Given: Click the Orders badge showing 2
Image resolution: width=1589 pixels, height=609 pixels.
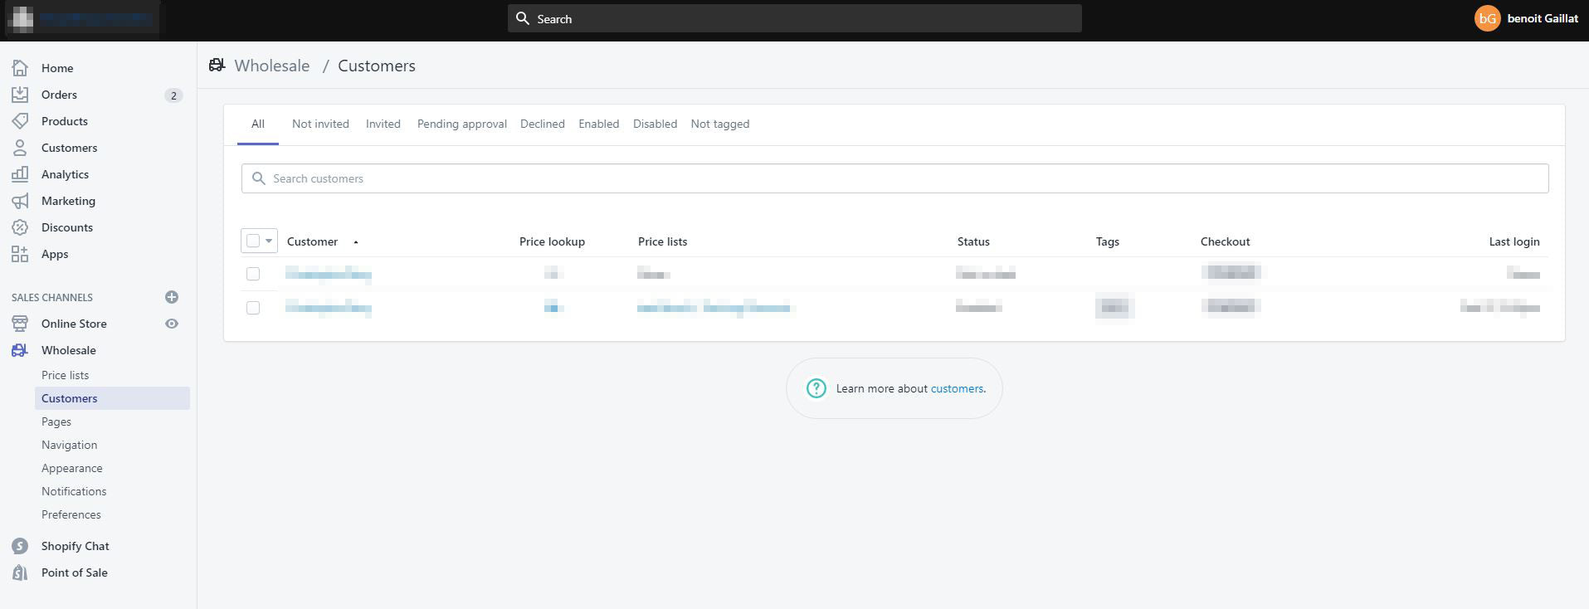Looking at the screenshot, I should pyautogui.click(x=173, y=95).
